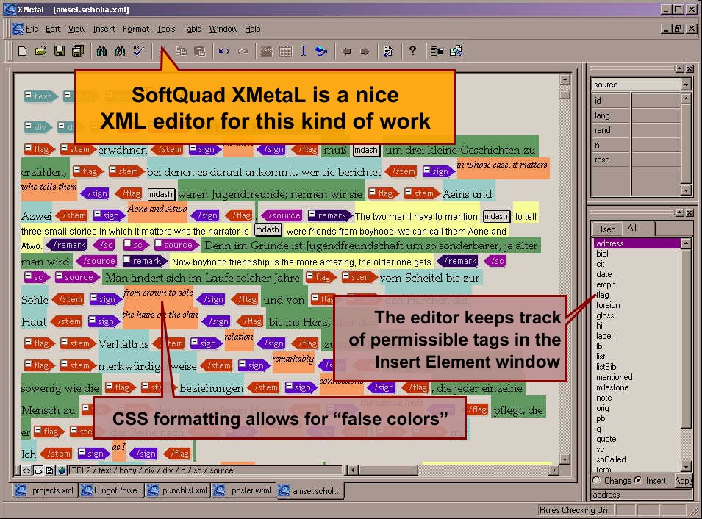Open the Table menu
702x519 pixels.
(x=192, y=29)
